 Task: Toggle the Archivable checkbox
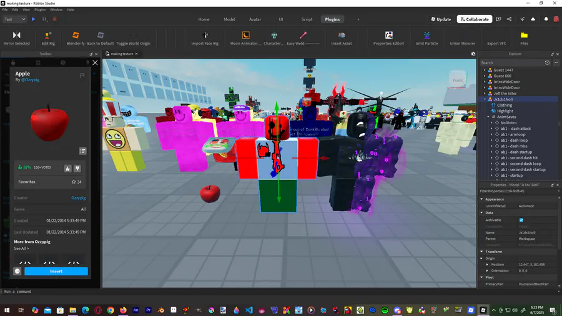click(521, 220)
